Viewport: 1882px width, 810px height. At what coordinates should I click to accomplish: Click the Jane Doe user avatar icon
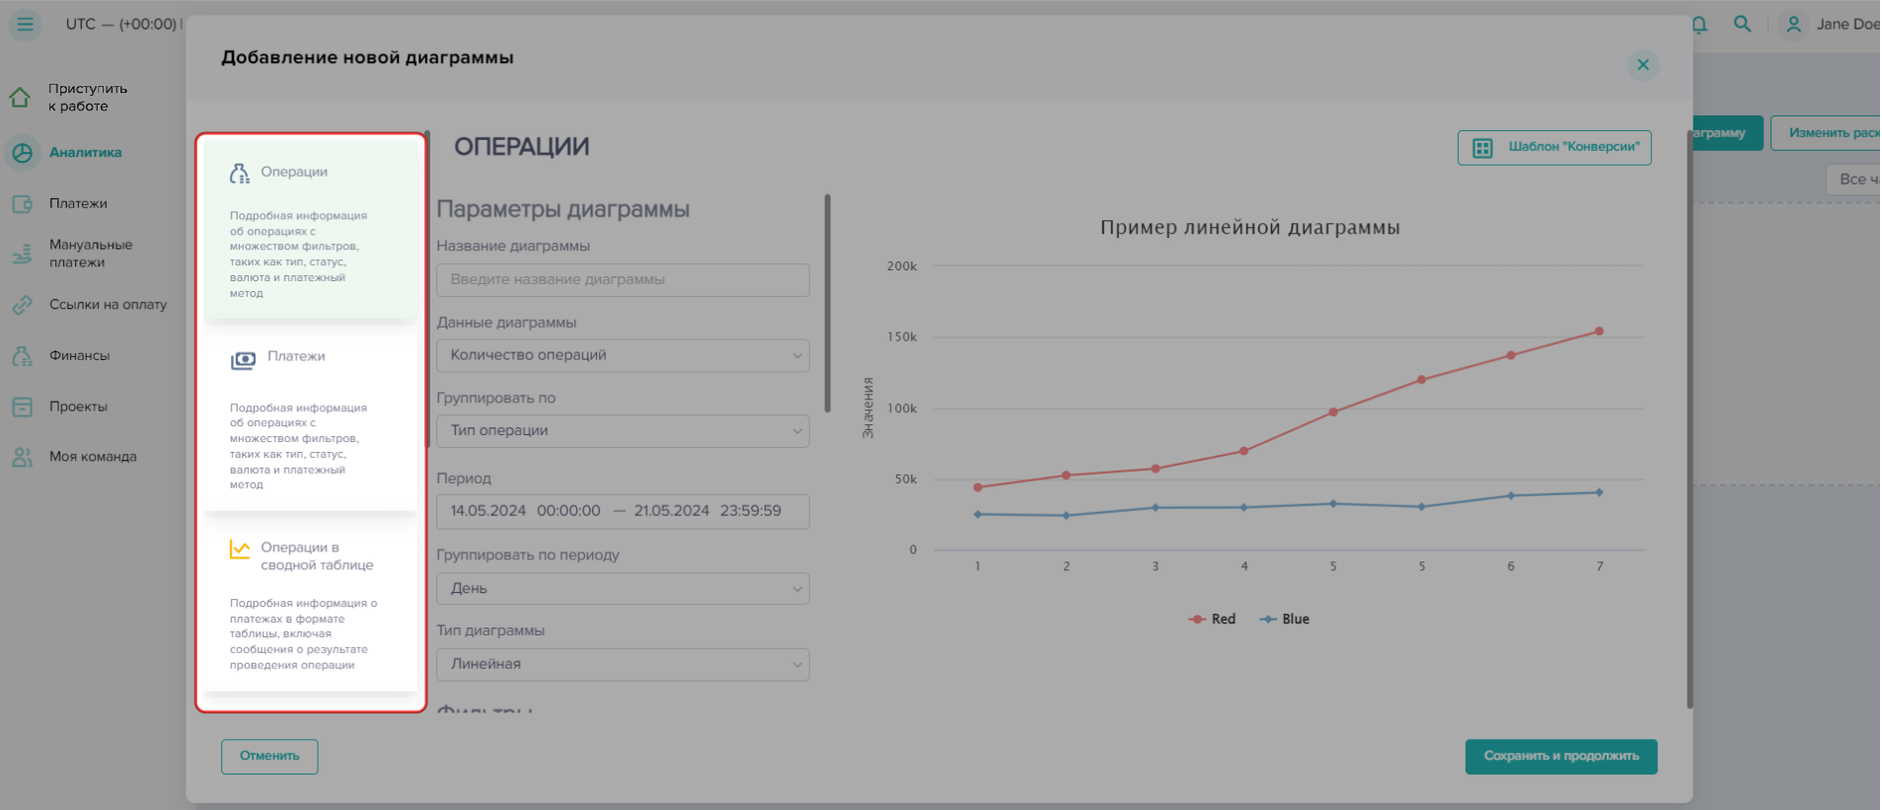tap(1793, 25)
